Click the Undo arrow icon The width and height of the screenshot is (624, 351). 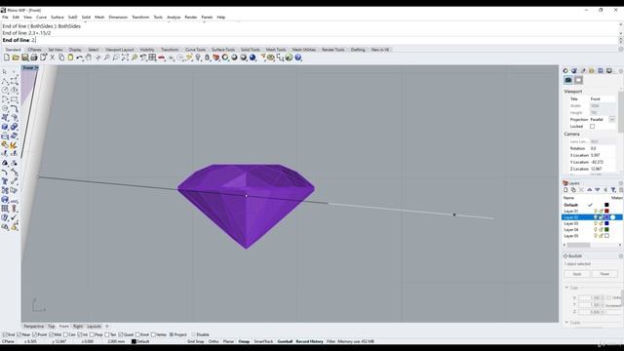click(x=80, y=58)
